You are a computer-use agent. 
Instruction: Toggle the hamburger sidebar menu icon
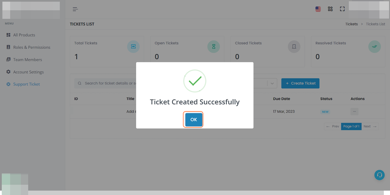pos(75,9)
